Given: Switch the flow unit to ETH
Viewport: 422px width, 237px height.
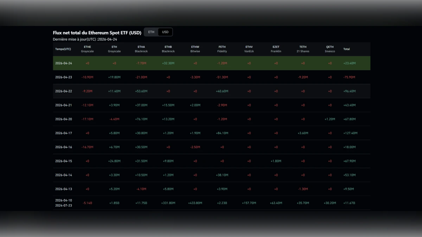Looking at the screenshot, I should click(151, 32).
